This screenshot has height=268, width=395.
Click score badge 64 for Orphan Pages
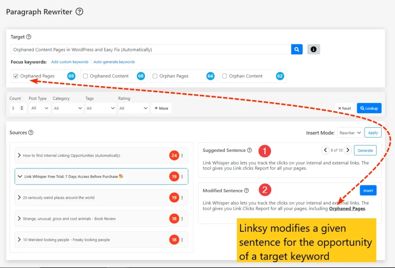[210, 76]
